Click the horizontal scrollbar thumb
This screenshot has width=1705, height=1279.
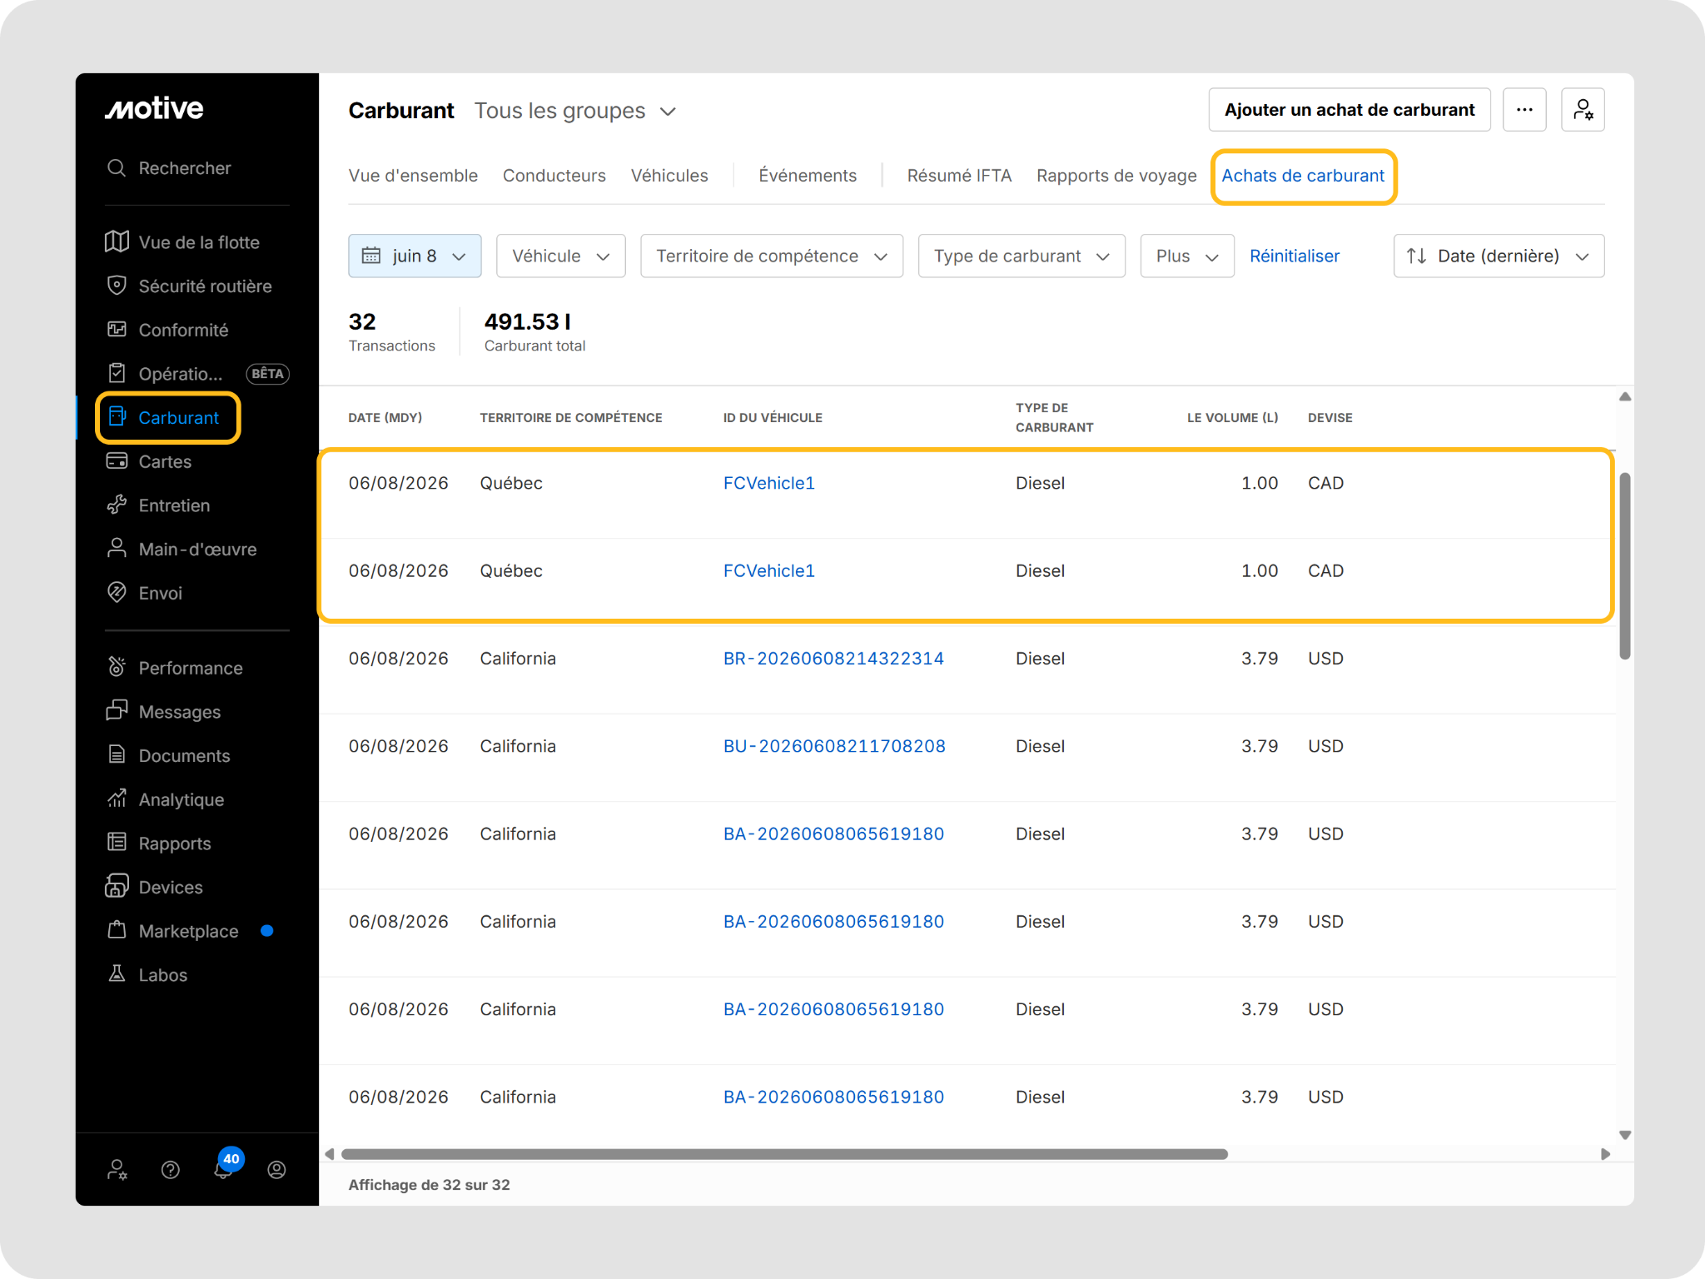click(784, 1154)
